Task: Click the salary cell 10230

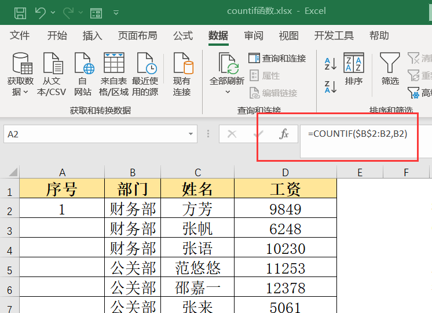Action: click(x=285, y=248)
